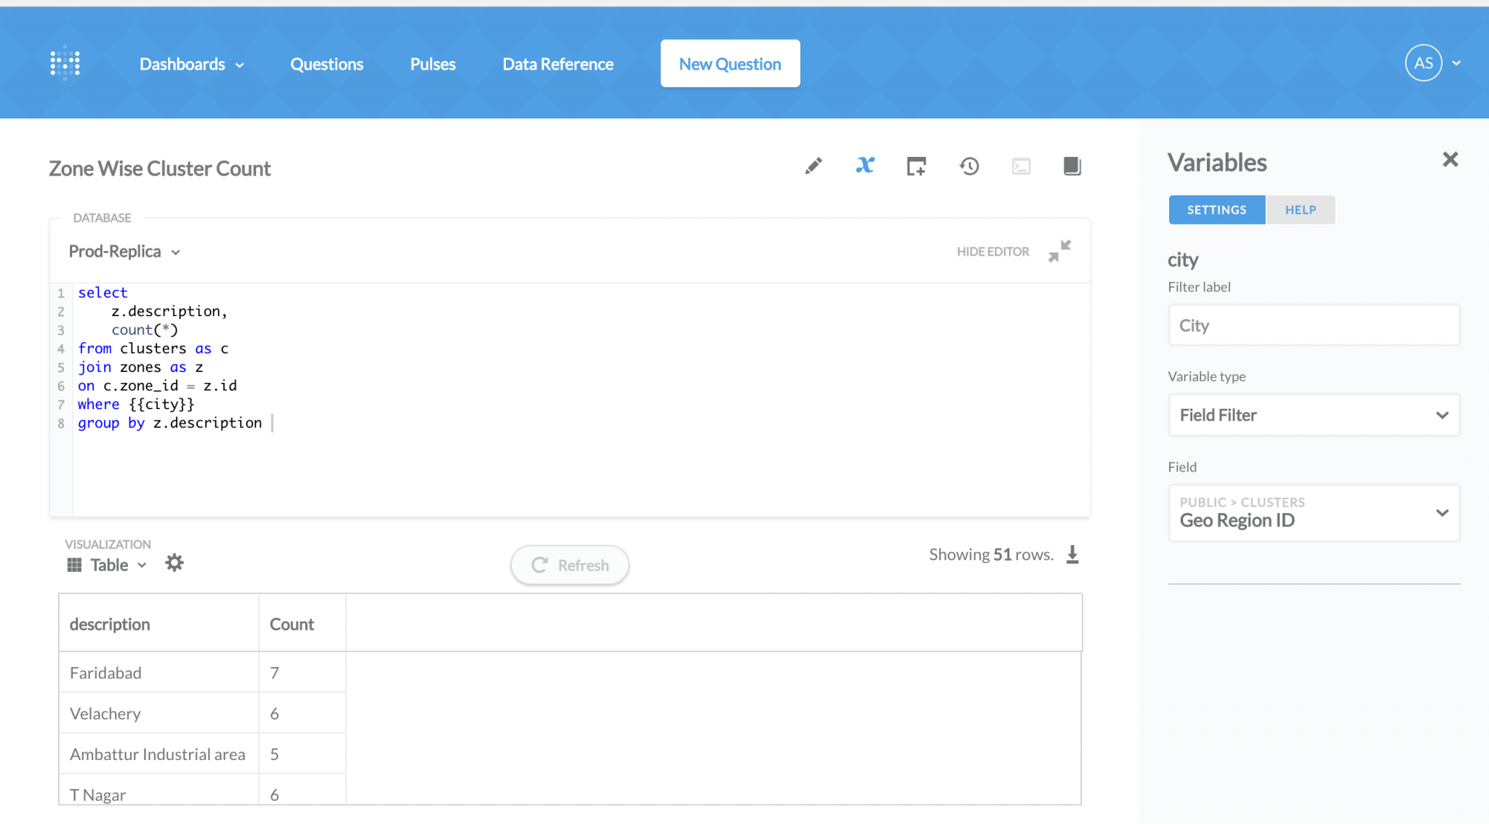Click the Refresh button
Image resolution: width=1489 pixels, height=824 pixels.
point(570,565)
